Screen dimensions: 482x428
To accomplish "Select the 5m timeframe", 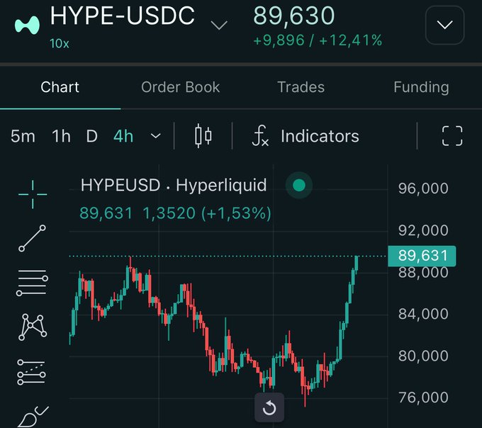I will (x=23, y=136).
